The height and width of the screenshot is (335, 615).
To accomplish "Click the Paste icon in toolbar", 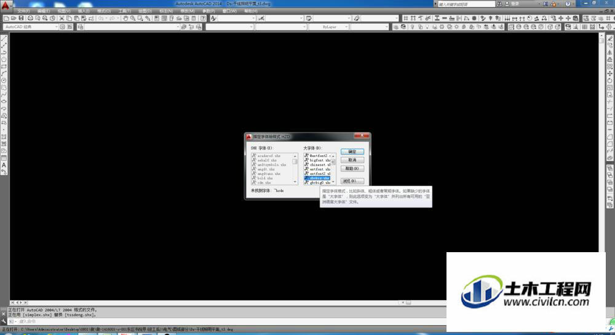I will point(76,18).
